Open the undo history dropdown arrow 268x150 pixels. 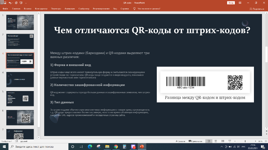coord(12,3)
